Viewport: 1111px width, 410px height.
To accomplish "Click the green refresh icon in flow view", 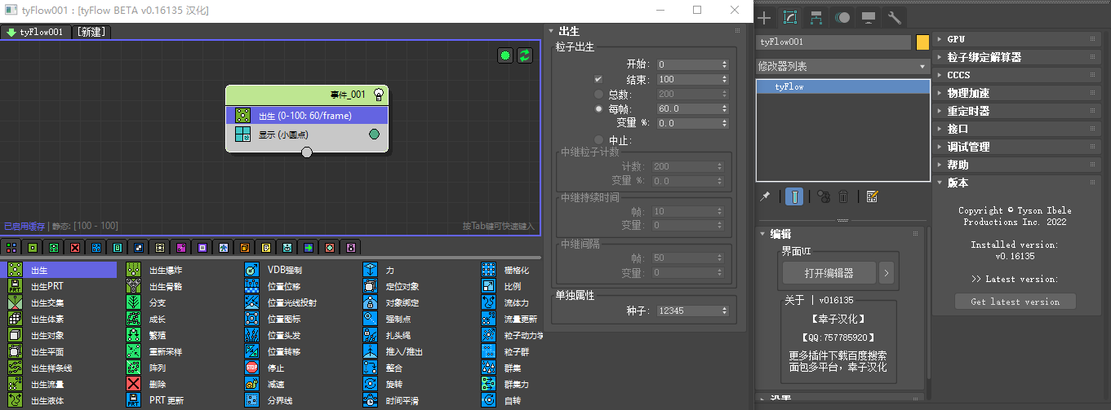I will click(x=525, y=55).
